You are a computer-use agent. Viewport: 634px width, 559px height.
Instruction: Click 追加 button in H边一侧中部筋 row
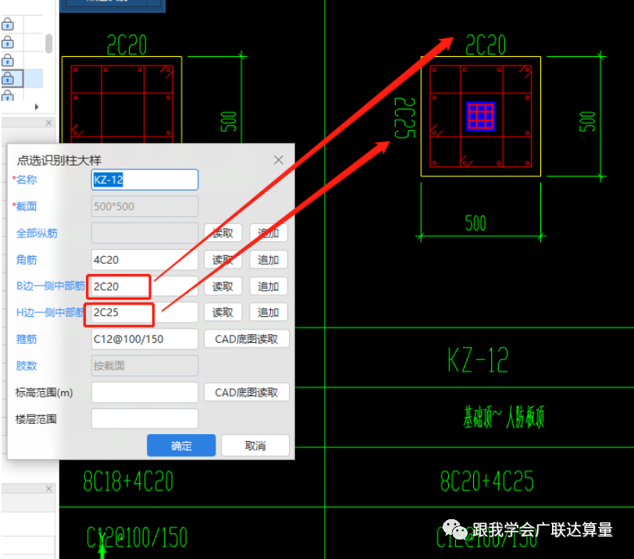[269, 312]
